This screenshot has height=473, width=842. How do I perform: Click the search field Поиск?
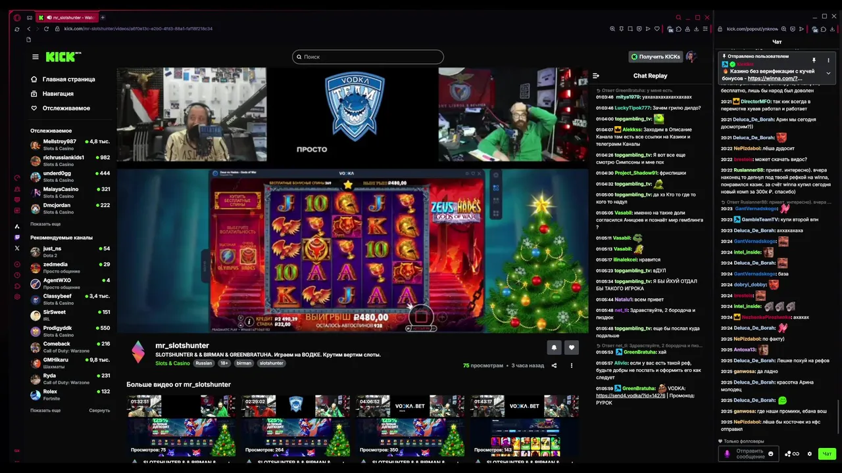tap(368, 57)
